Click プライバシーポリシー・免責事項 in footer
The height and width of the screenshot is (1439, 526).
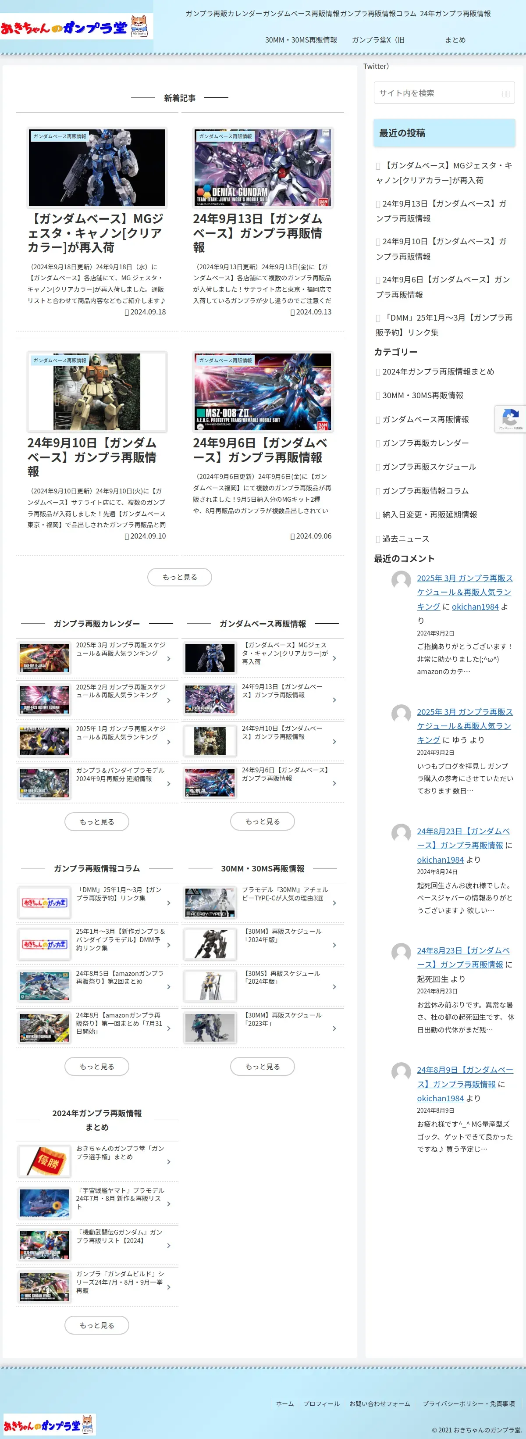point(469,1404)
